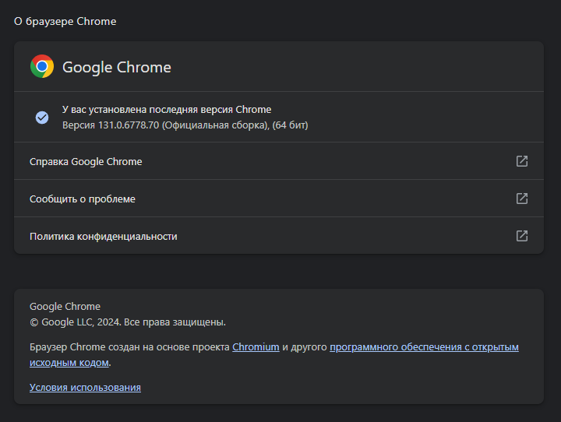This screenshot has height=422, width=561.
Task: Click external link icon beside Справка Google Chrome
Action: 522,161
